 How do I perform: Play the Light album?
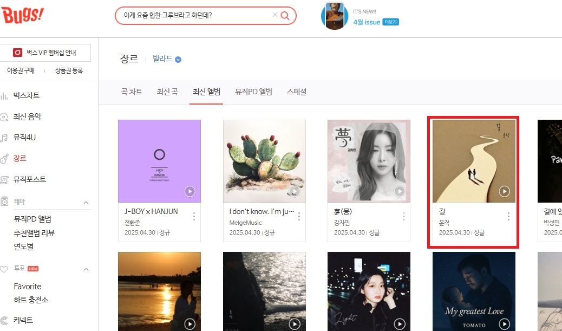click(x=400, y=324)
